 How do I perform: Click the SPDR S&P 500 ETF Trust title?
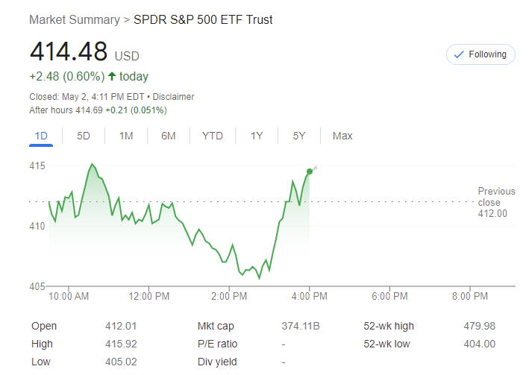pos(203,19)
